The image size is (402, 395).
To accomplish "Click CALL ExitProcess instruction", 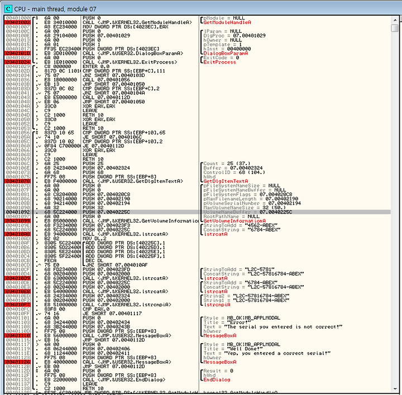I will (x=130, y=62).
